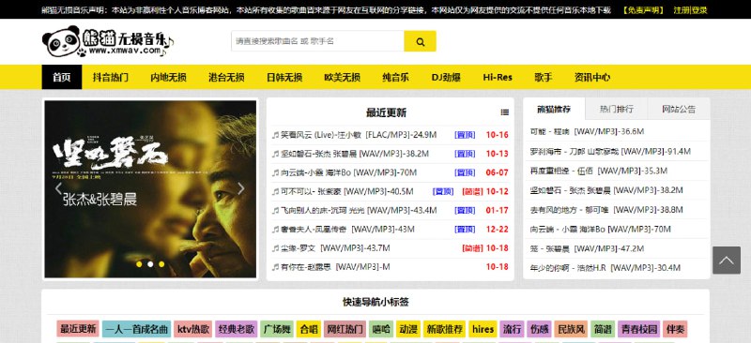Click the 民族风 tag
This screenshot has height=343, width=751.
pyautogui.click(x=571, y=329)
